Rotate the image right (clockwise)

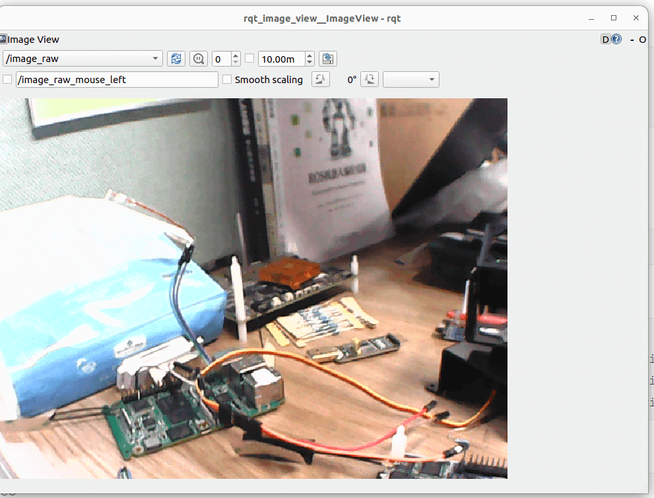[370, 80]
